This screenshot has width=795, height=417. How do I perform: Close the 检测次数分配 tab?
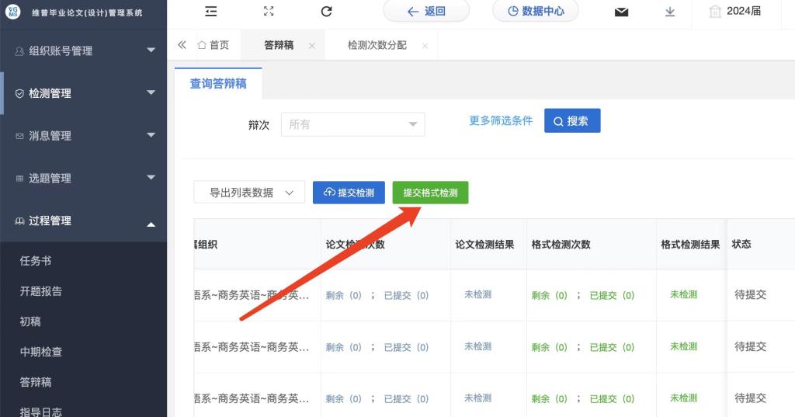(425, 46)
